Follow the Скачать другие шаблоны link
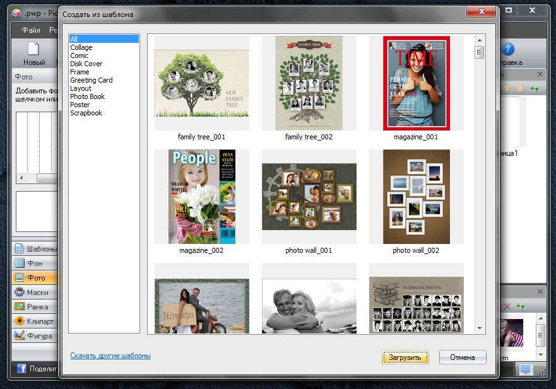 (x=110, y=356)
